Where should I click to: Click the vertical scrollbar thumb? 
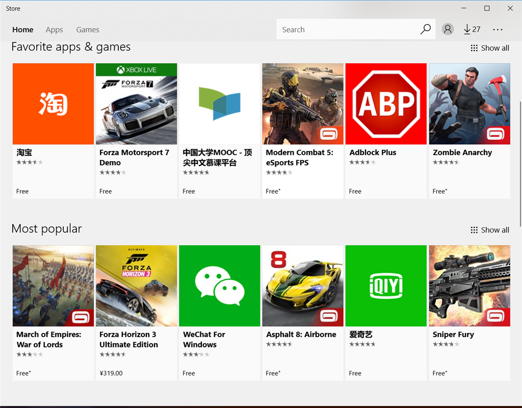pos(520,164)
